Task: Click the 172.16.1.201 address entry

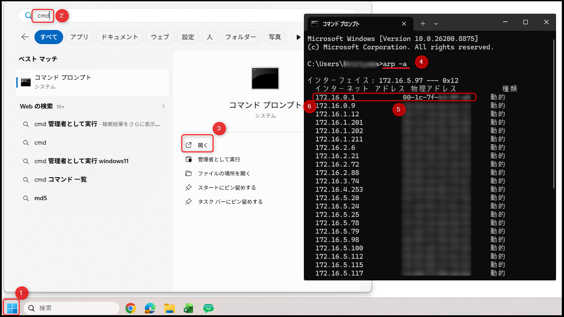Action: click(339, 123)
